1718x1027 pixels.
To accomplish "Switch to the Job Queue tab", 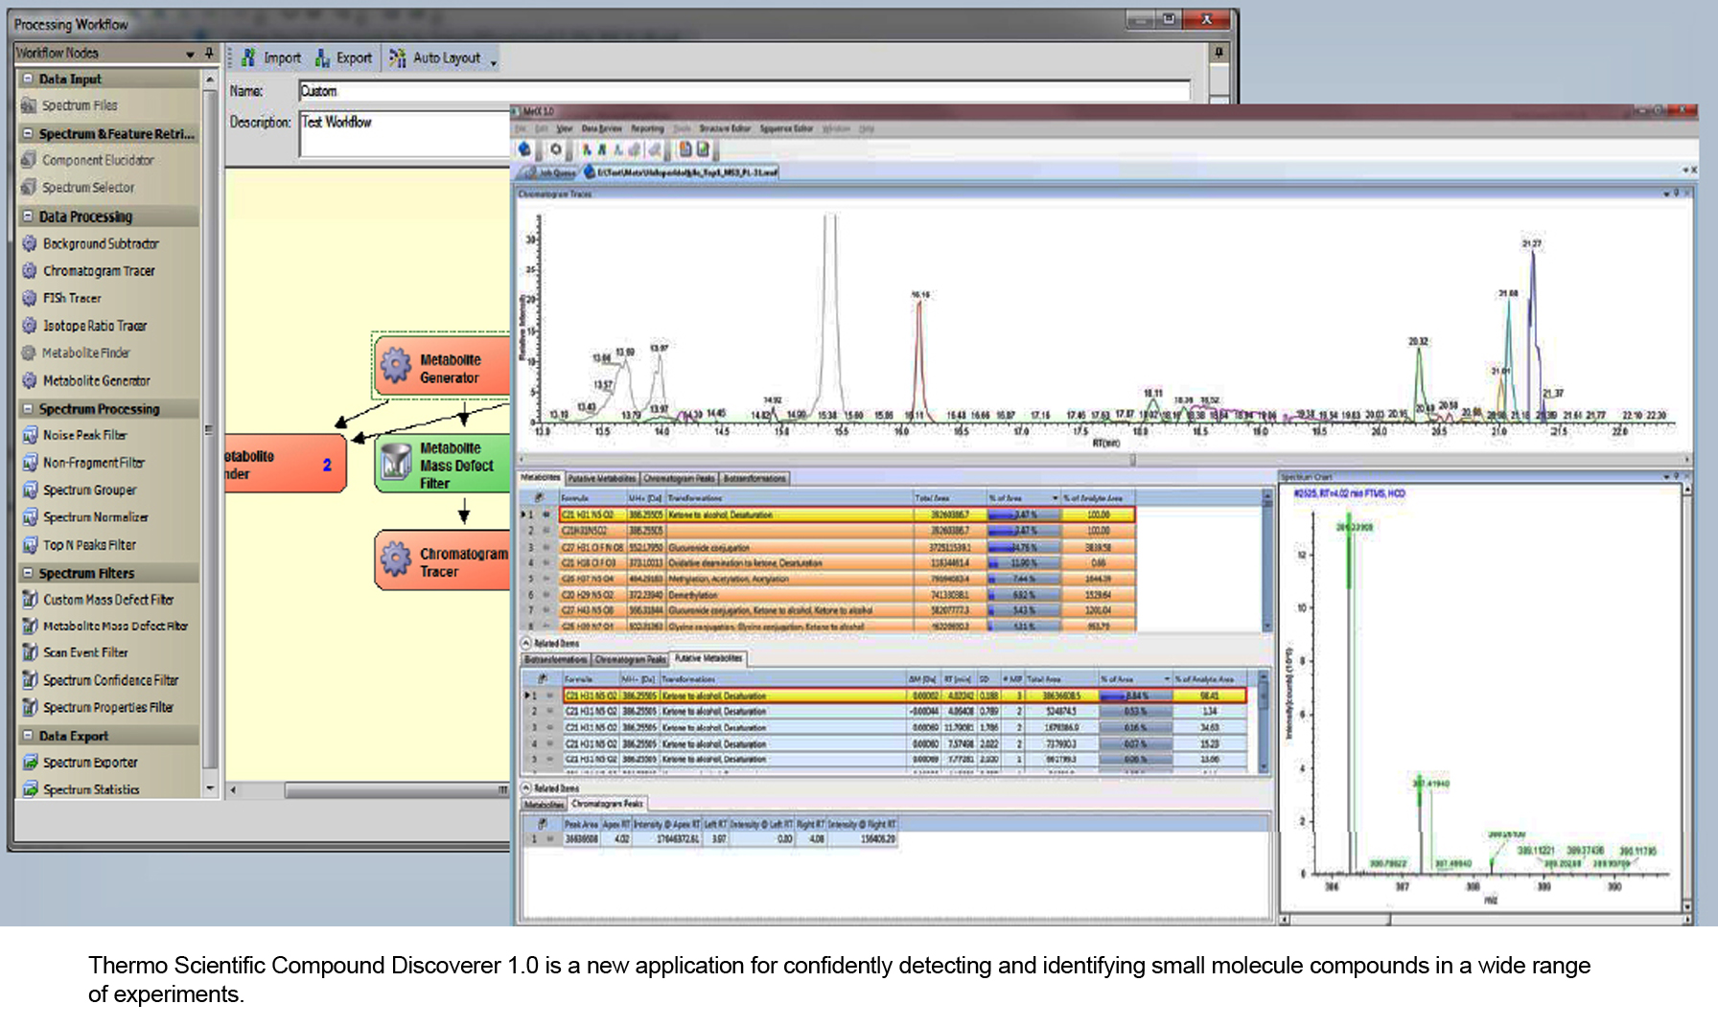I will coord(548,172).
